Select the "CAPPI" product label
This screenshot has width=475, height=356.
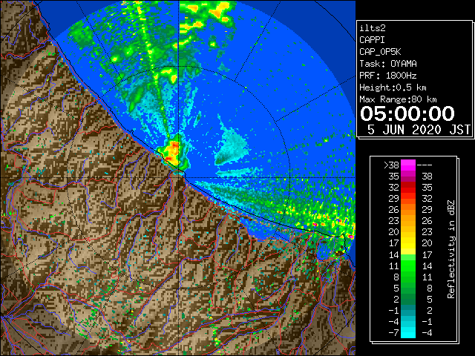pyautogui.click(x=372, y=40)
